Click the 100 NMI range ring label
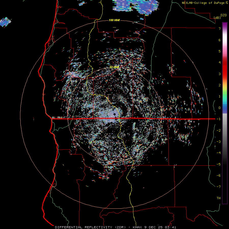This screenshot has height=229, width=229. (x=114, y=20)
